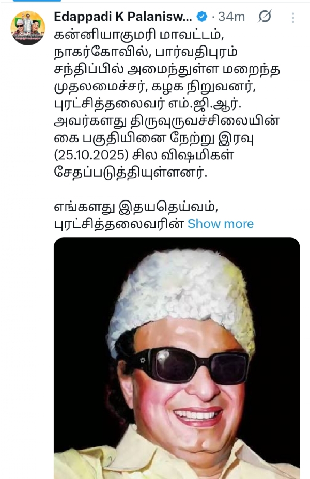Open the attached portrait image

coord(177,358)
